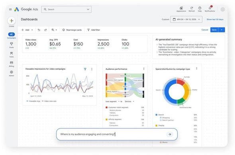Click Shopping row in spend legend
The width and height of the screenshot is (235, 155).
178,118
